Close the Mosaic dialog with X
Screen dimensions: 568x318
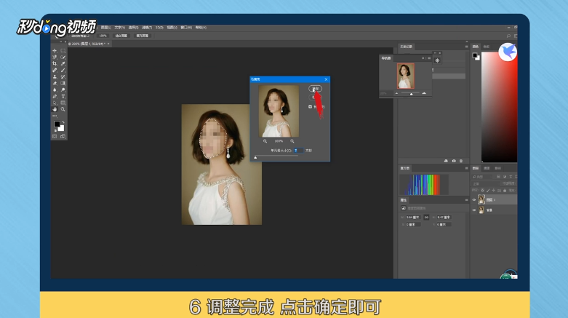pyautogui.click(x=326, y=79)
